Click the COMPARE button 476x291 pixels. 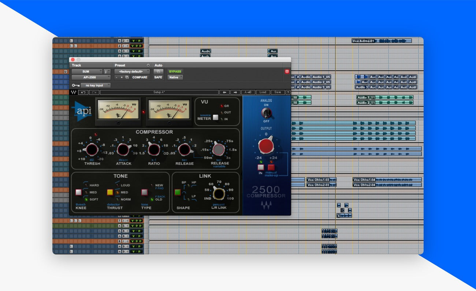(140, 78)
